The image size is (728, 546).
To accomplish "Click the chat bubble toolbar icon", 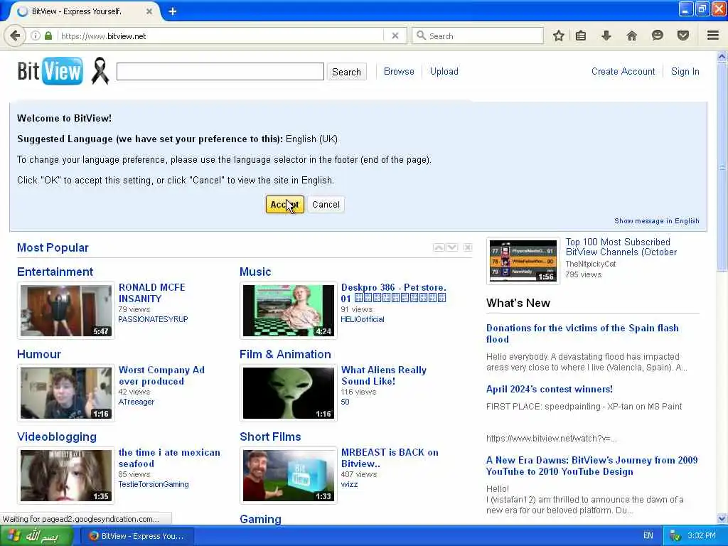I will [657, 36].
